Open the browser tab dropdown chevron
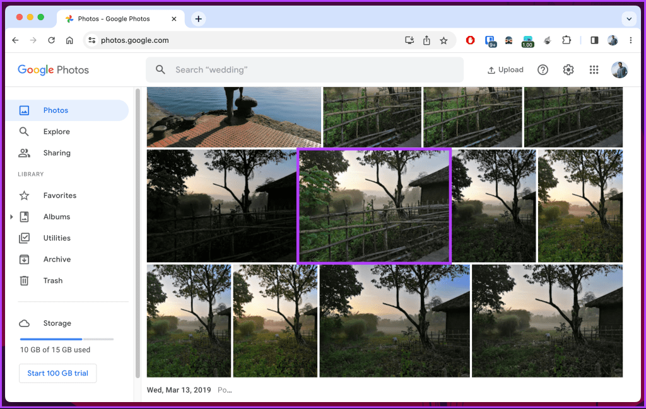Image resolution: width=646 pixels, height=409 pixels. click(629, 18)
